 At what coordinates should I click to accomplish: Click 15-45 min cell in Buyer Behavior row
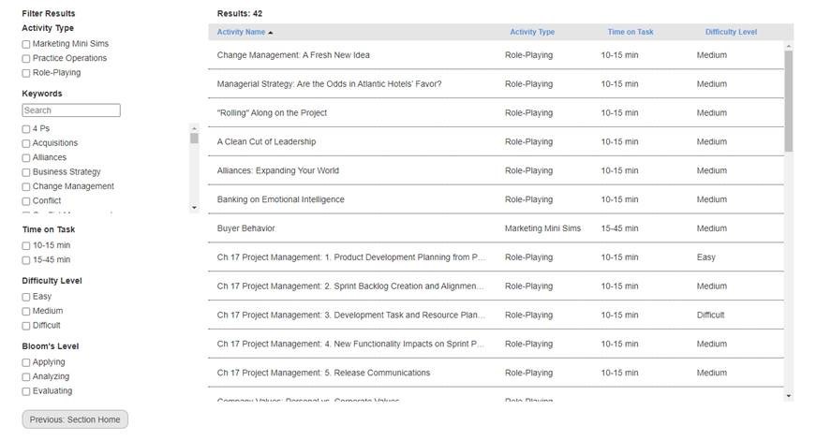click(619, 228)
